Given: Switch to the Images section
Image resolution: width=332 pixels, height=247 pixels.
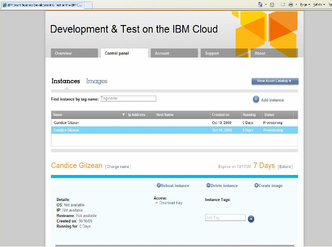Looking at the screenshot, I should click(97, 81).
